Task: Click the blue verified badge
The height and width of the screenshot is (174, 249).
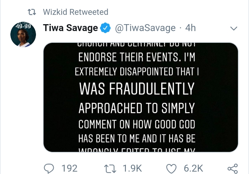Action: point(105,28)
